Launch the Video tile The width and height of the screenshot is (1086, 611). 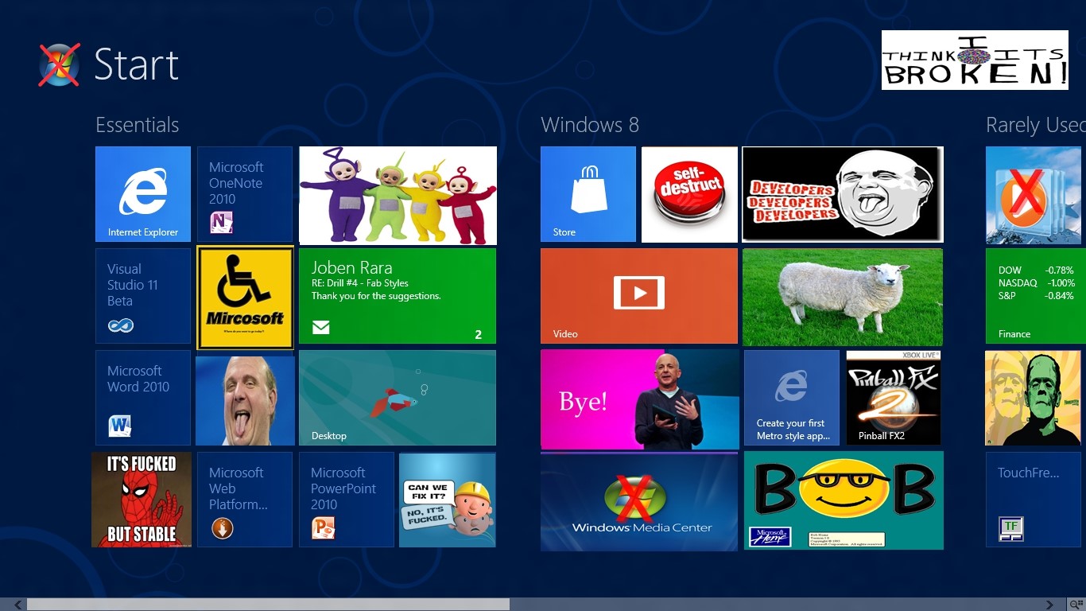pyautogui.click(x=639, y=296)
